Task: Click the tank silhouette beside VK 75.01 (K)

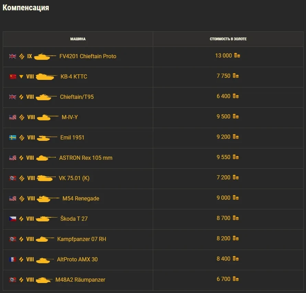Action: [x=46, y=178]
